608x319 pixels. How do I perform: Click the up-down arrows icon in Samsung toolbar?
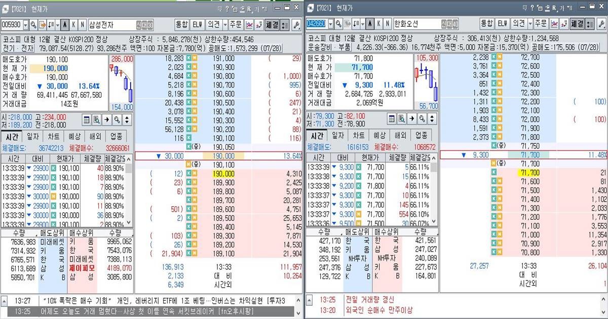pos(284,24)
